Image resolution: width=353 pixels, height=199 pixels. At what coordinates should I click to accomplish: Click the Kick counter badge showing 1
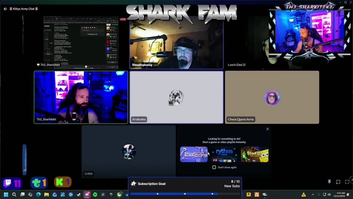tap(63, 182)
